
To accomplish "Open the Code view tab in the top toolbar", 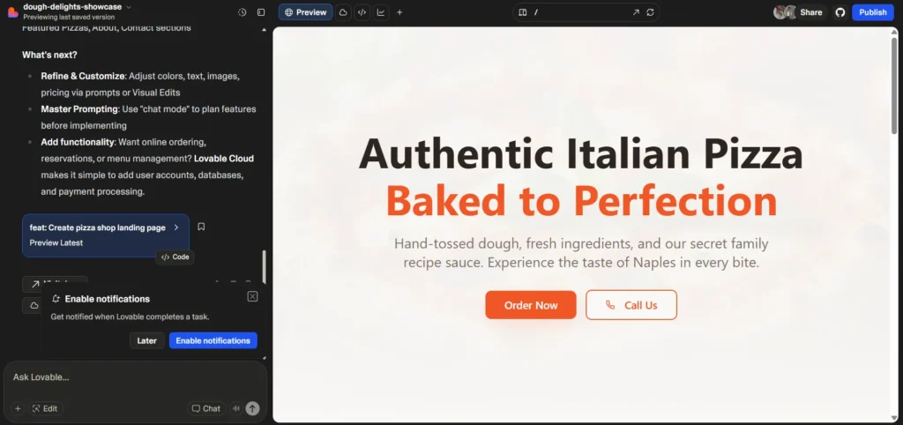I will point(362,12).
